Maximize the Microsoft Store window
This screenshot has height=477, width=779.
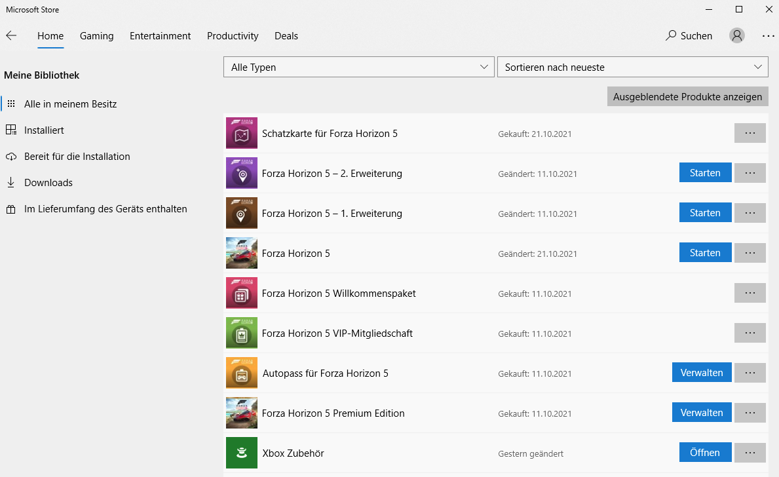[x=739, y=9]
